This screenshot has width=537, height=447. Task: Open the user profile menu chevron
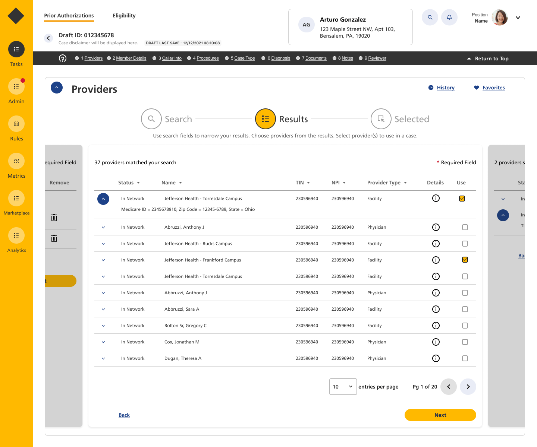[518, 18]
